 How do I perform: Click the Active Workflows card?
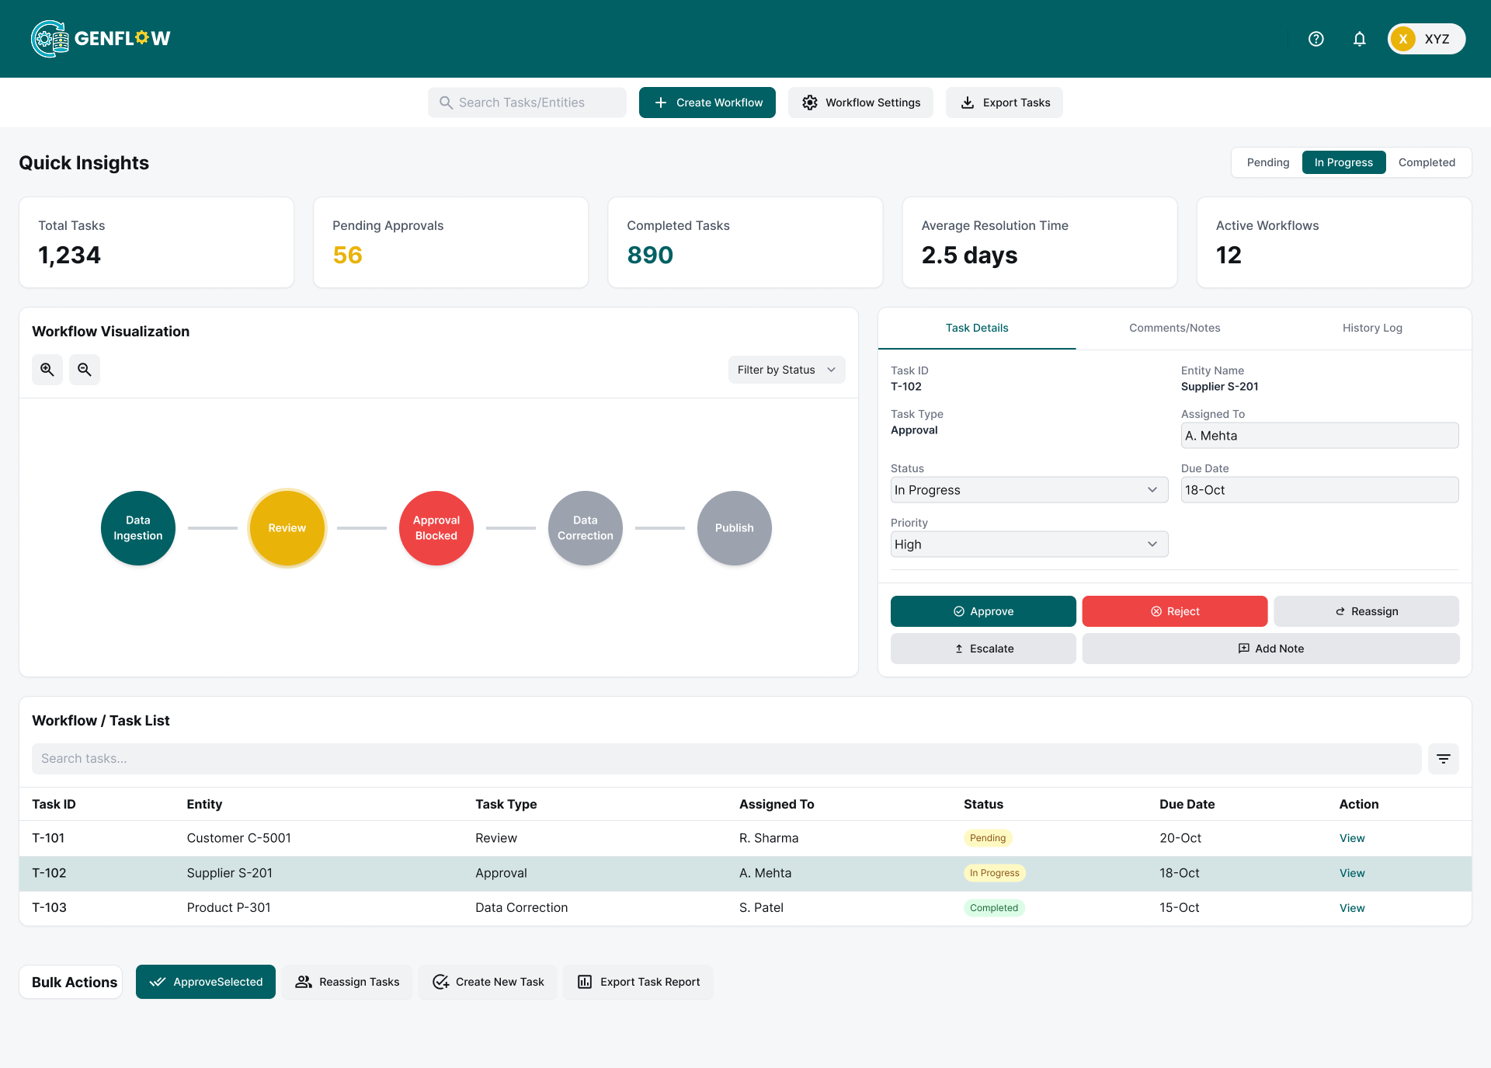pyautogui.click(x=1334, y=242)
